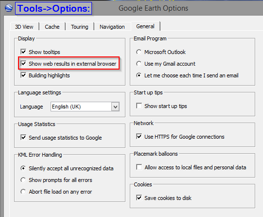
Task: Choose Show prompts for all errors
Action: (x=23, y=180)
